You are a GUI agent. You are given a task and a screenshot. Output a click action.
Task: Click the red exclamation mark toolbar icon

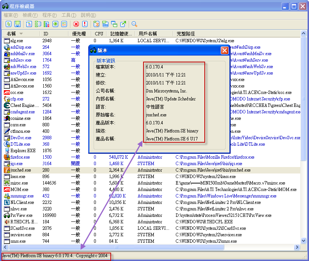coord(85,24)
